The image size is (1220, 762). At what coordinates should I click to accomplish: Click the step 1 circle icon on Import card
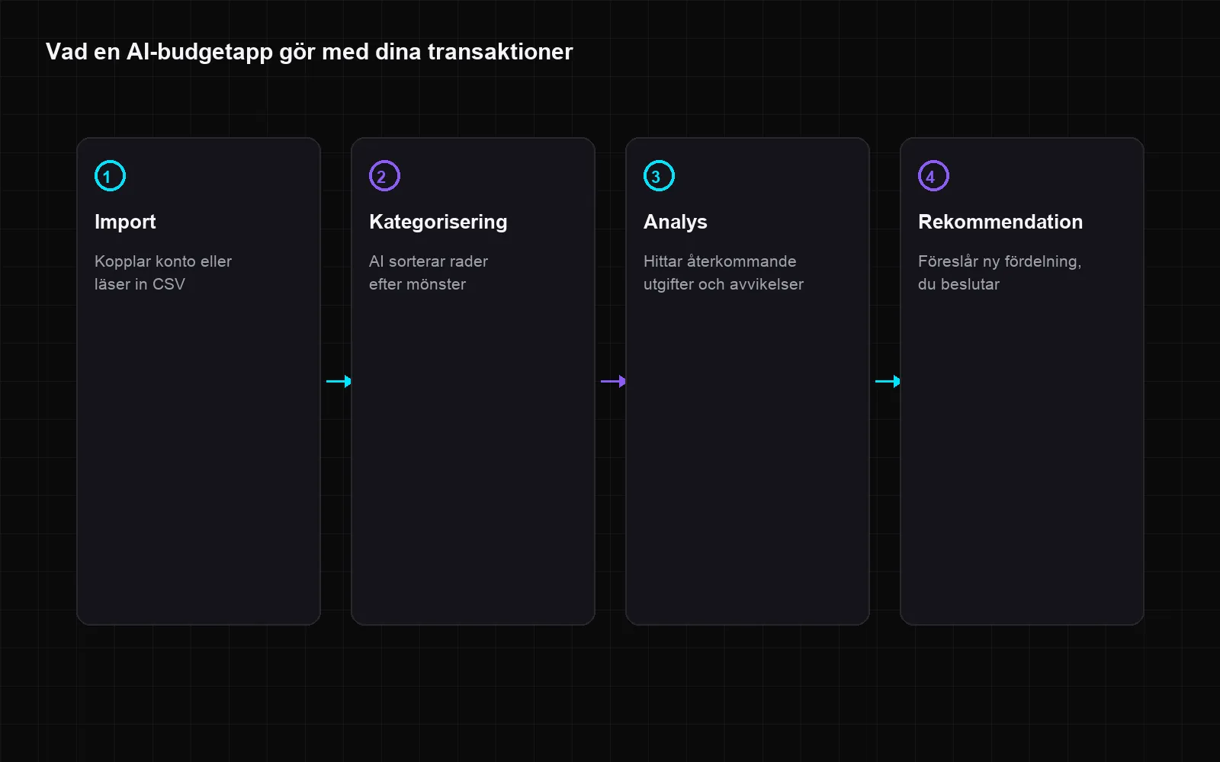pos(110,176)
